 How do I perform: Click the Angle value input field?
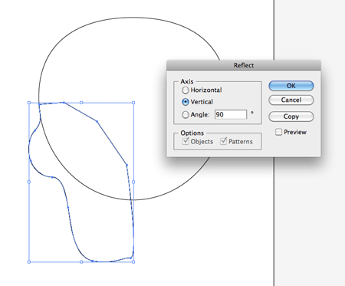pos(231,114)
